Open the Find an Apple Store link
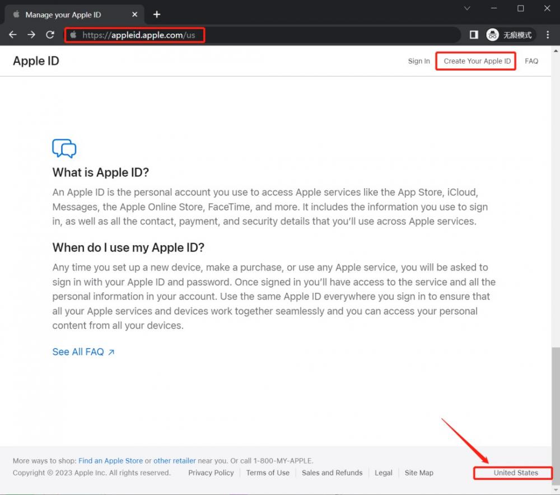The height and width of the screenshot is (495, 560). [x=110, y=461]
